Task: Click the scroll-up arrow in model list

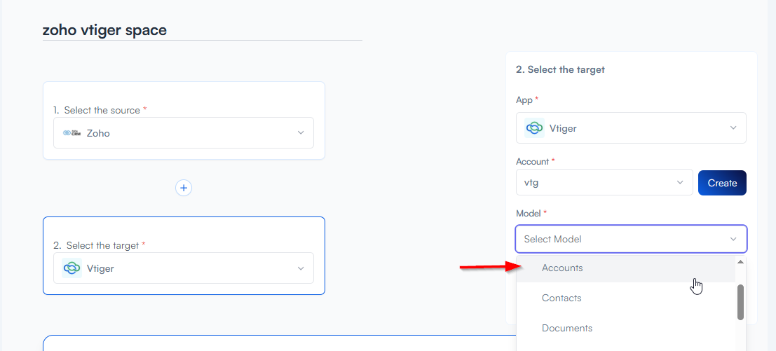Action: point(740,262)
